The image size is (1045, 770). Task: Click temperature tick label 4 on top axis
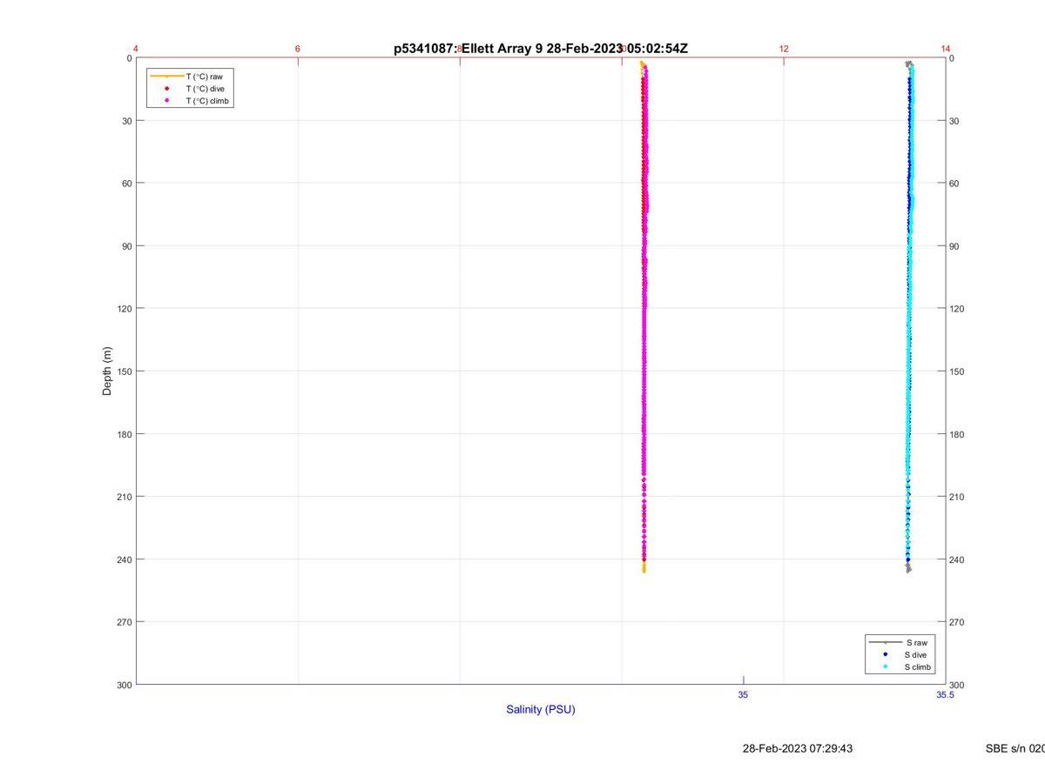pos(136,49)
